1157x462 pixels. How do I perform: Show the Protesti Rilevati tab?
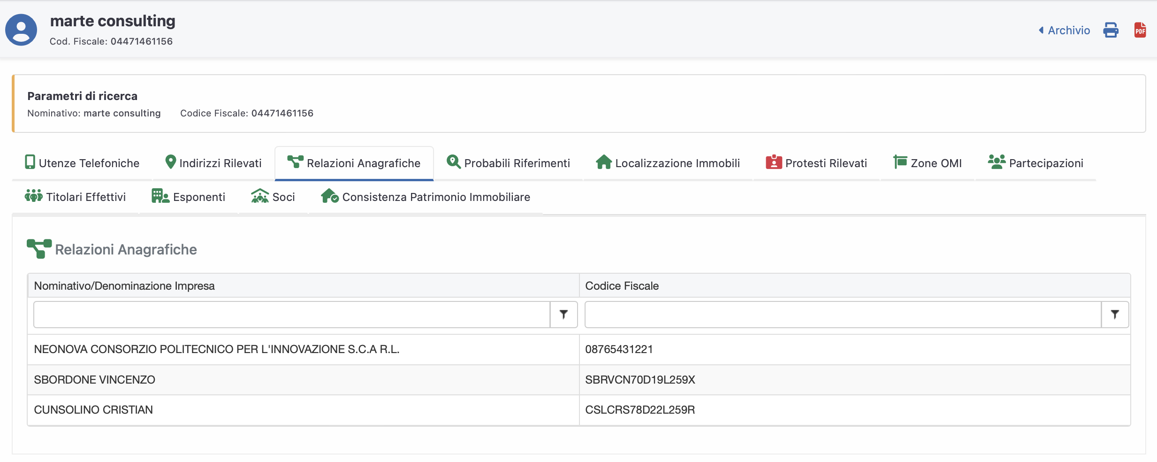tap(816, 163)
